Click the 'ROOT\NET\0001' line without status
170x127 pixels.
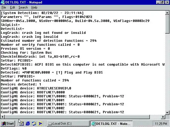tap(33, 100)
